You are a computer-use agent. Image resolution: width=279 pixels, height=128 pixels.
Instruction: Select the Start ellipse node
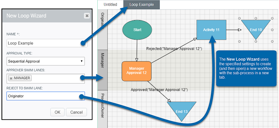point(137,30)
